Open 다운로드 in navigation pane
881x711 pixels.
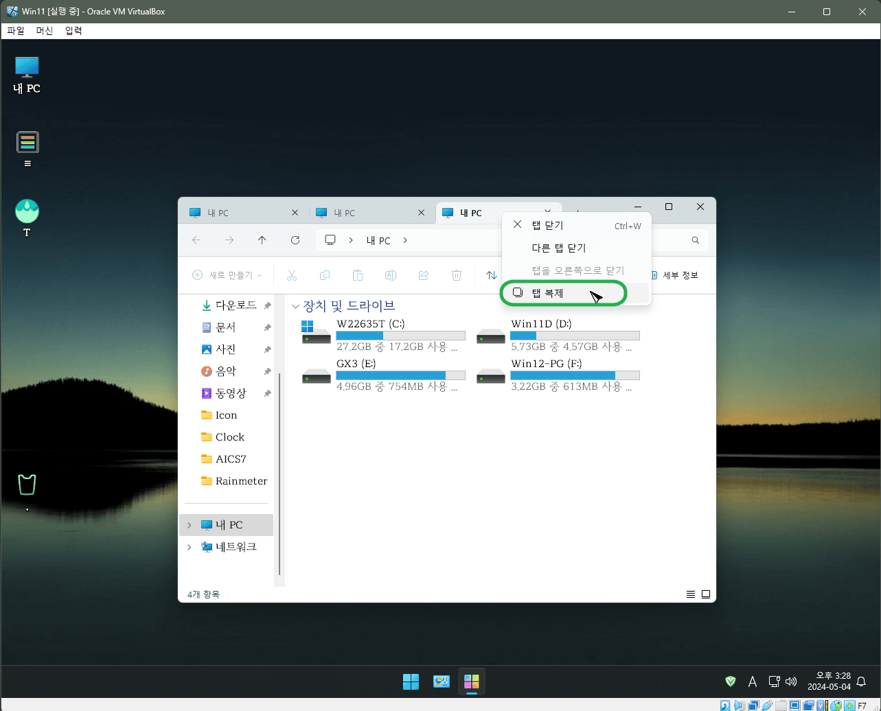236,305
